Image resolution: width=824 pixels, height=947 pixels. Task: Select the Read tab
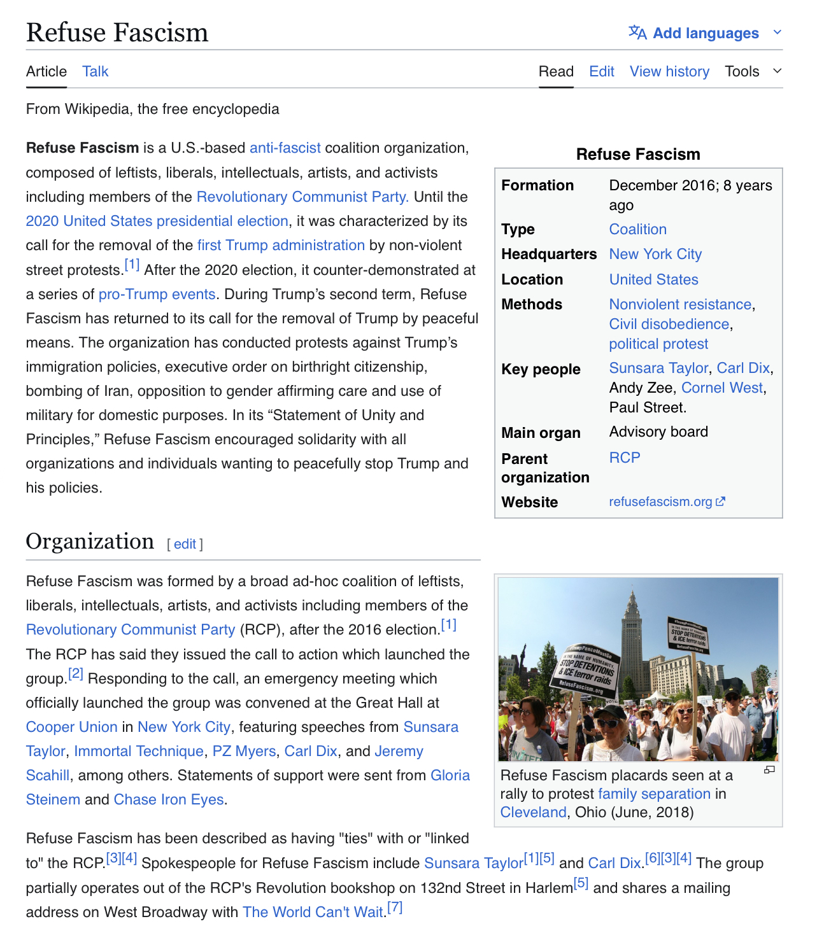click(x=556, y=71)
